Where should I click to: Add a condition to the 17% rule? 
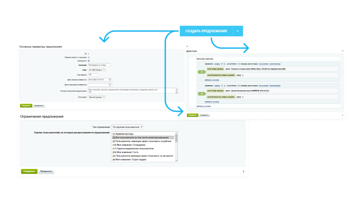pyautogui.click(x=212, y=102)
